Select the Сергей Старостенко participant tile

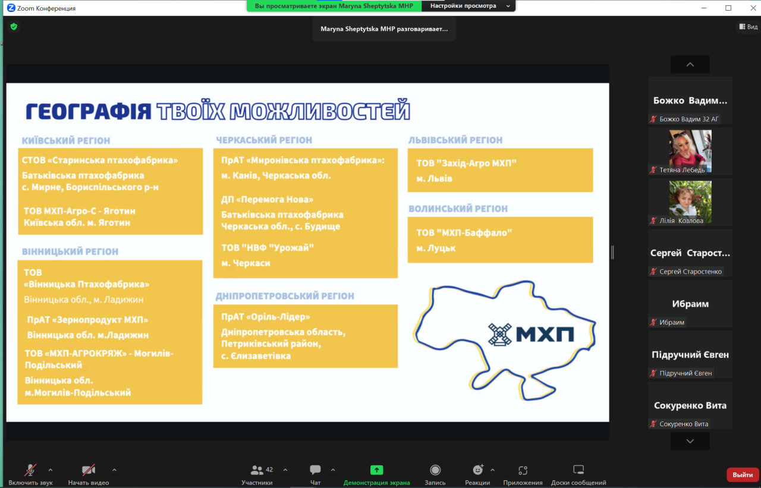(x=690, y=253)
